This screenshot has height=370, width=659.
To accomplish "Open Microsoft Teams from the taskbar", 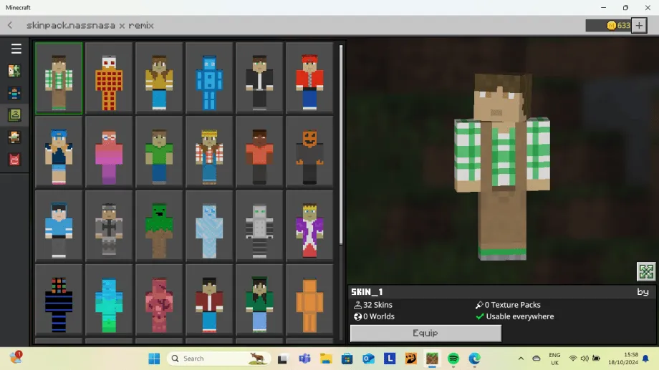I will click(x=304, y=359).
